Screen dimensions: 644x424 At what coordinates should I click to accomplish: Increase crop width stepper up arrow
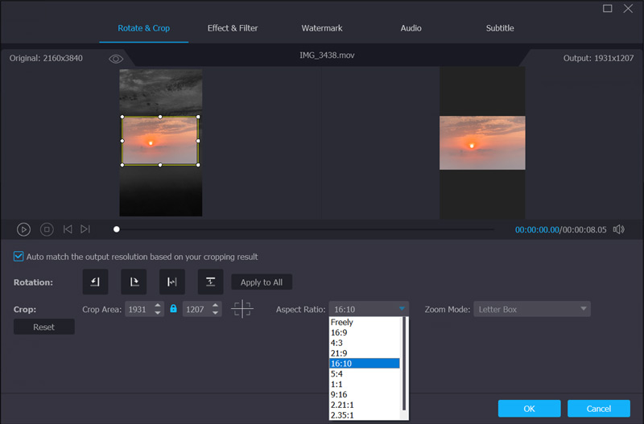point(158,306)
